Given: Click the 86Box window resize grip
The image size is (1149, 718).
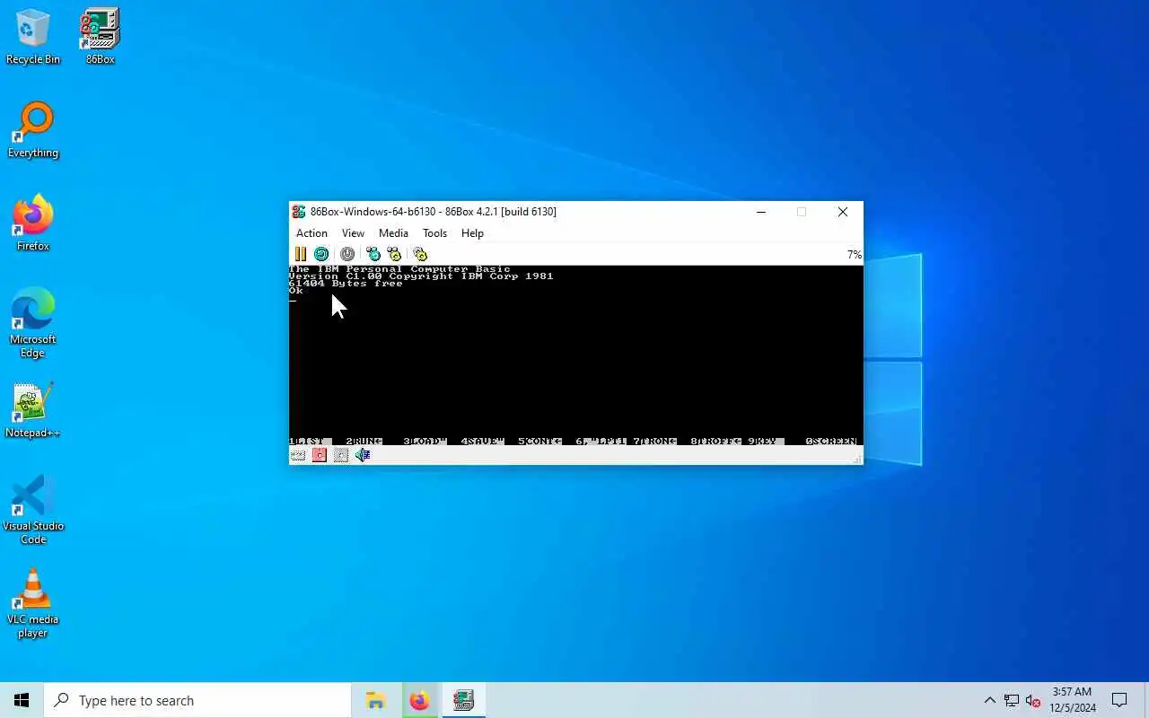Looking at the screenshot, I should pyautogui.click(x=858, y=460).
